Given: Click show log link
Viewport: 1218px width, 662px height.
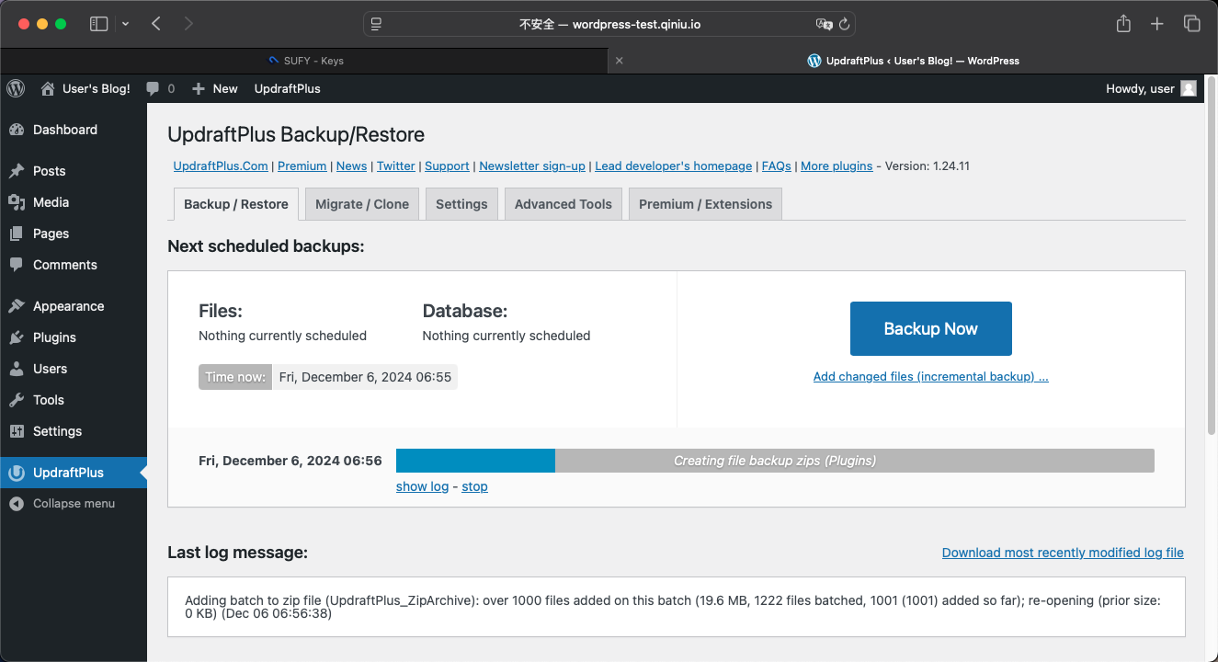Looking at the screenshot, I should tap(422, 486).
